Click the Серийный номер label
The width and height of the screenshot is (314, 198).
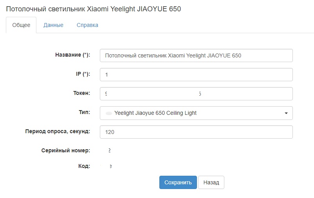65,150
